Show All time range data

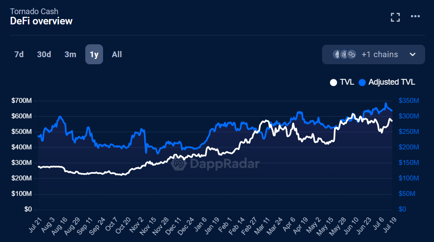click(x=117, y=55)
